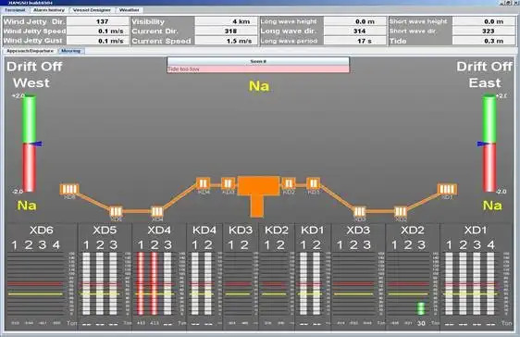Click the pink 'Tide too low' alarm row
This screenshot has width=520, height=337.
[x=258, y=69]
